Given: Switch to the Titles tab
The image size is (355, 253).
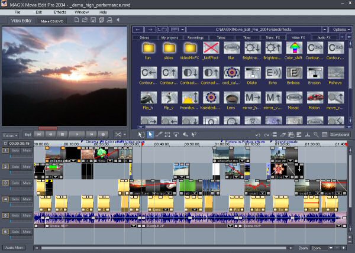Looking at the screenshot, I should tap(247, 37).
